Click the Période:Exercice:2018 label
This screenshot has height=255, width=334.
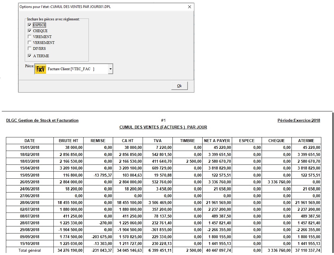click(x=299, y=120)
